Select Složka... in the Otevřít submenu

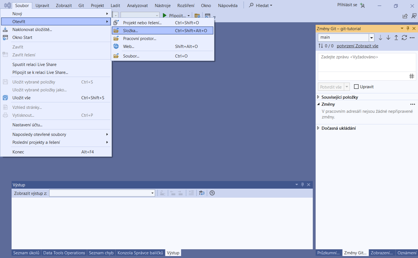130,30
